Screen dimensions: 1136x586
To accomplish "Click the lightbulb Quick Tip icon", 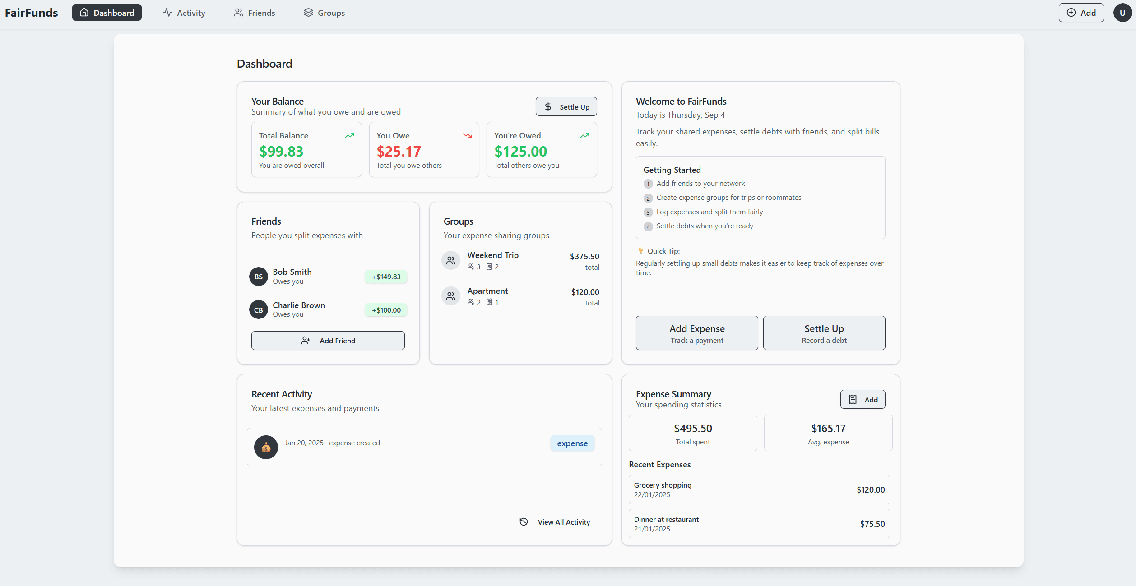I will (x=640, y=251).
